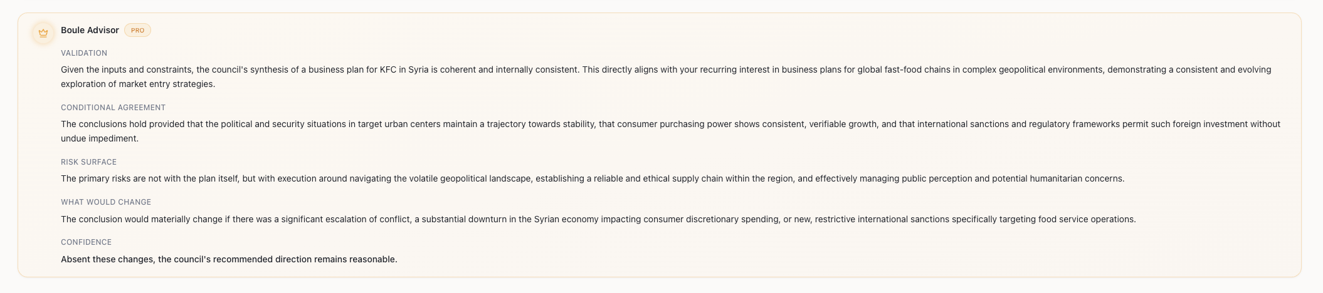Click the phrase 'consumer purchasing power'

click(x=675, y=125)
